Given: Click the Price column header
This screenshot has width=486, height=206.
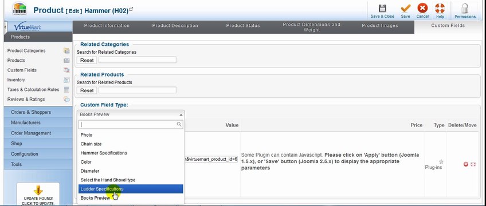Looking at the screenshot, I should [417, 125].
